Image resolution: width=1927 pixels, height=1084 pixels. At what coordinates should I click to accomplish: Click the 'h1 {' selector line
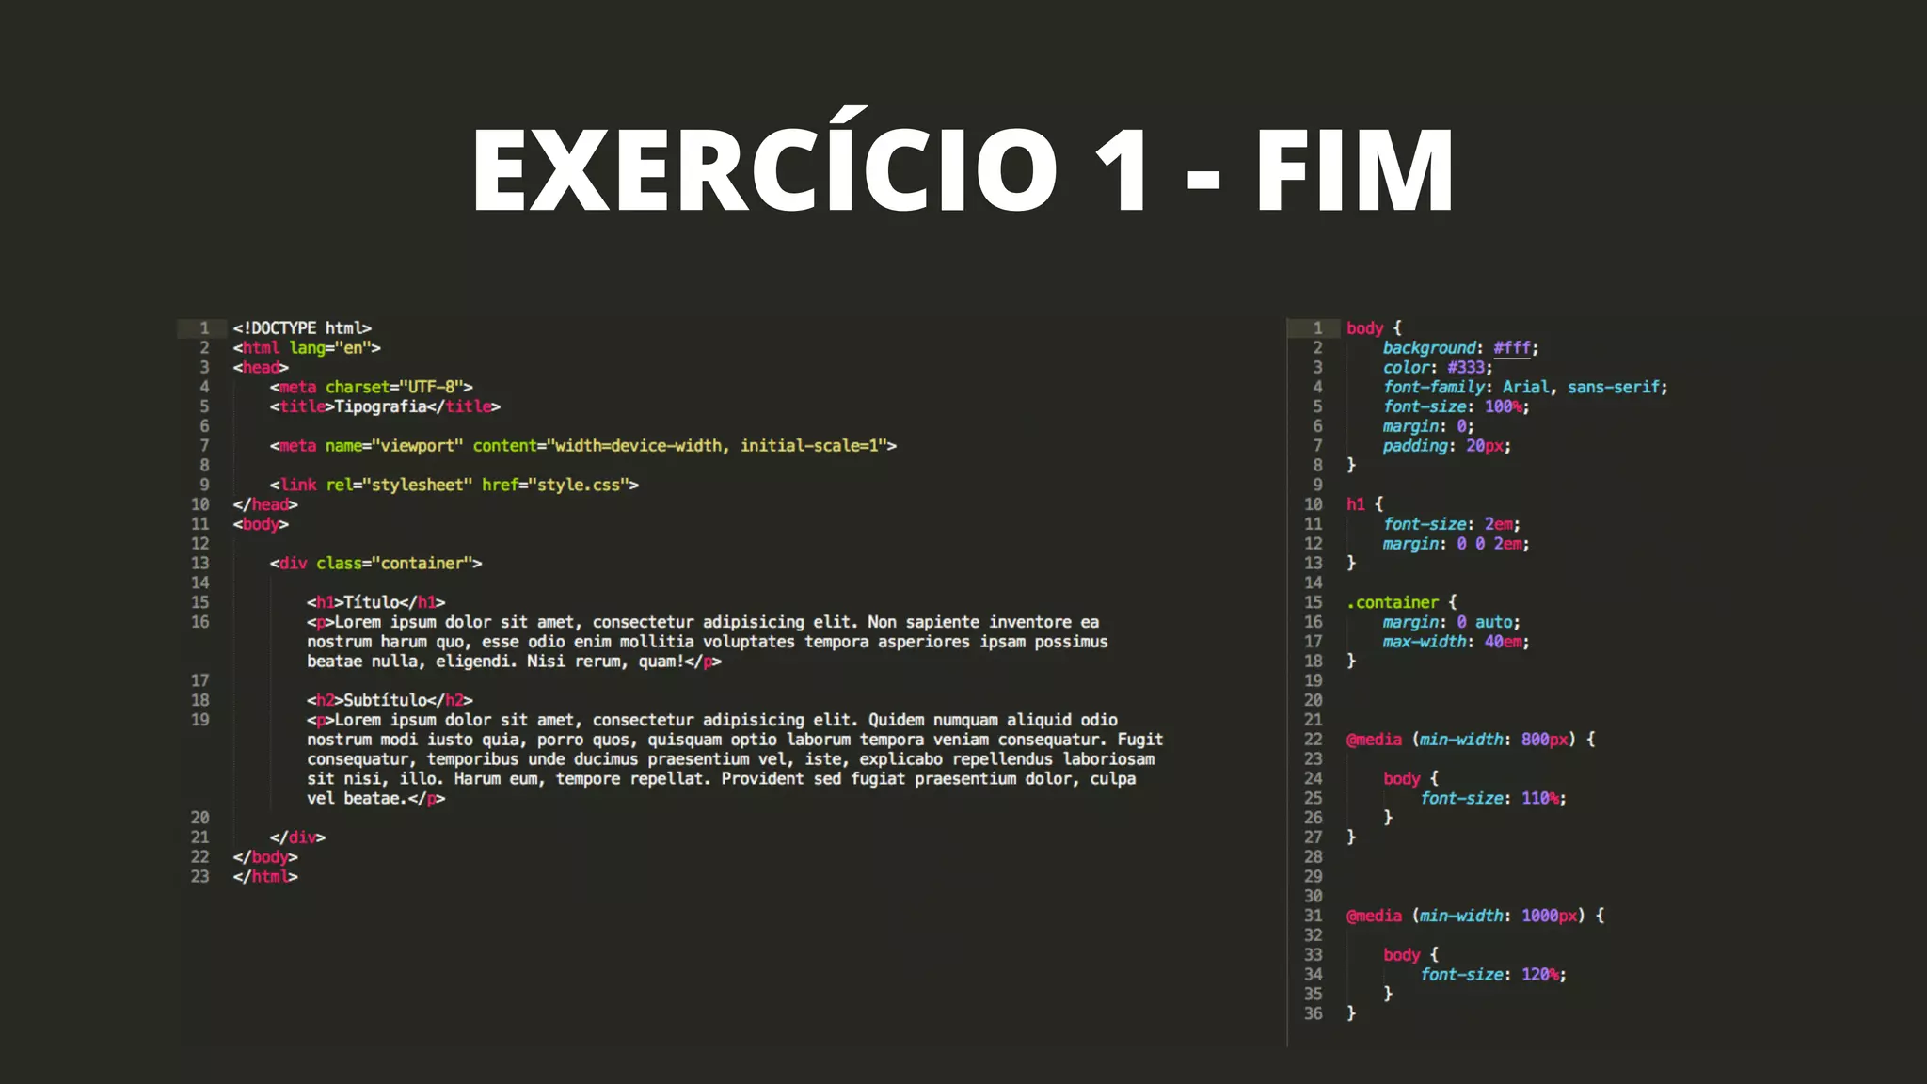click(x=1364, y=504)
